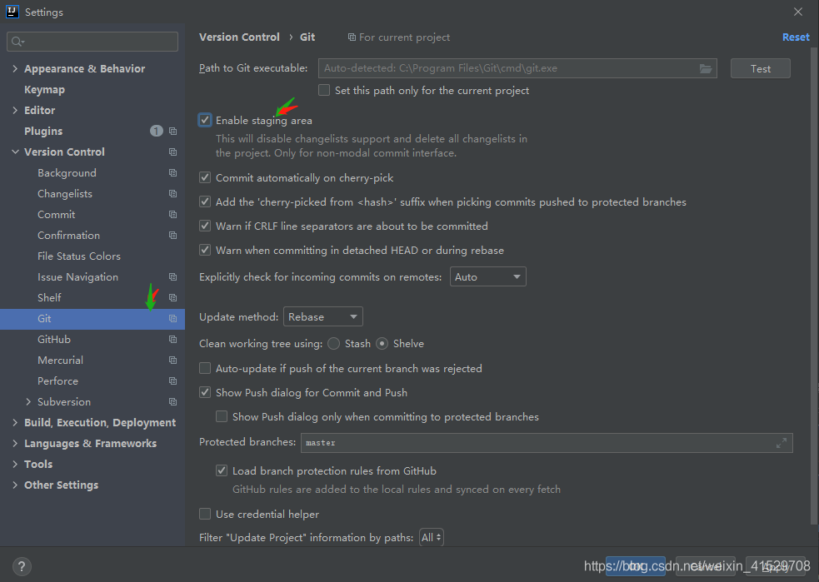Image resolution: width=819 pixels, height=582 pixels.
Task: Select the Stash radio button
Action: (334, 344)
